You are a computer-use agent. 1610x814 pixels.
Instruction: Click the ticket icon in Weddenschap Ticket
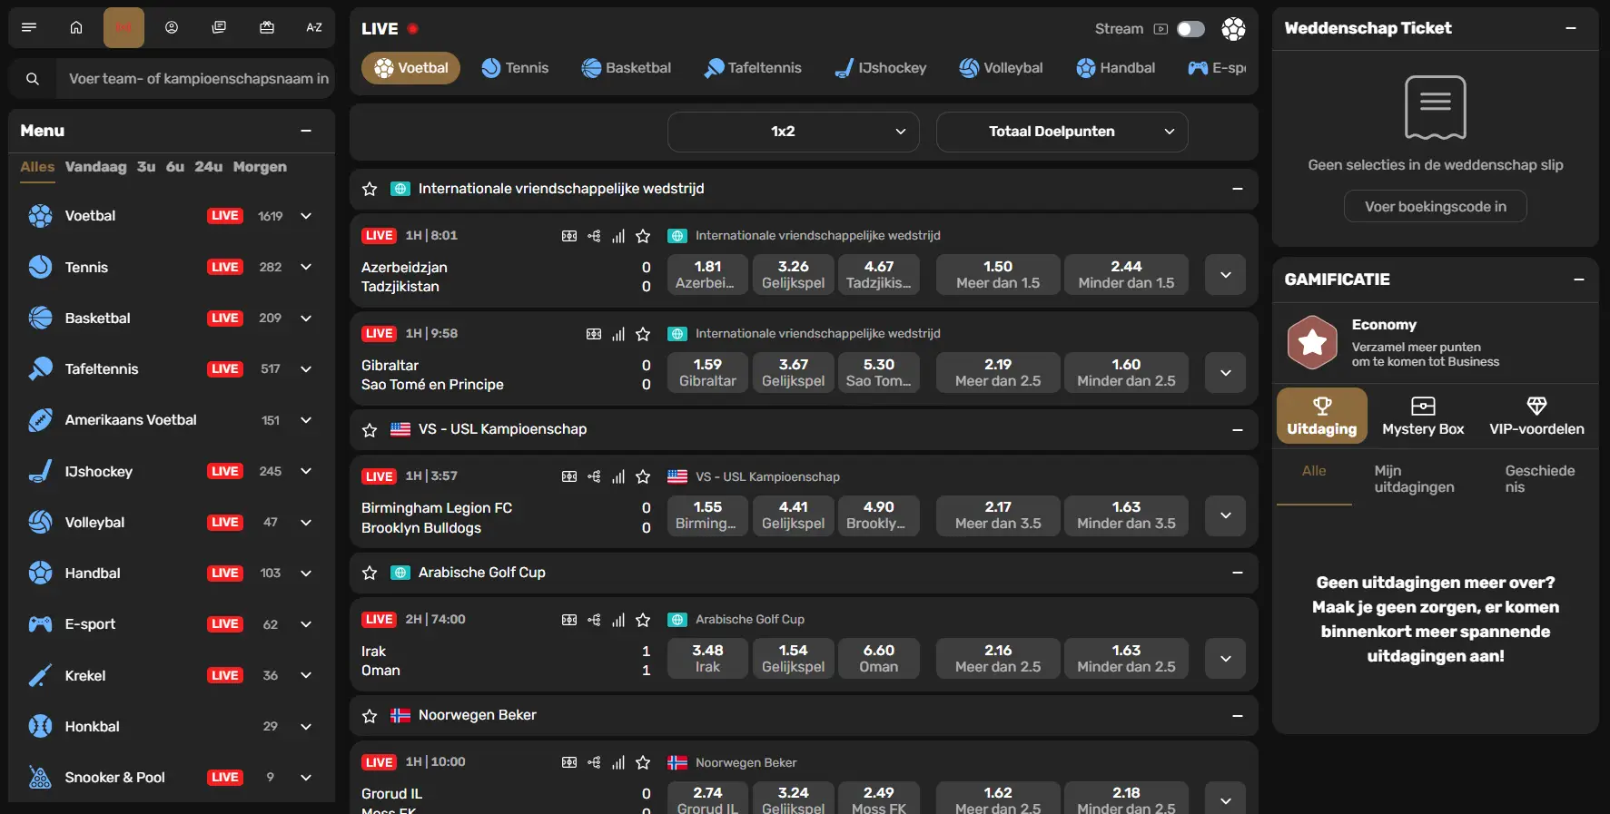click(x=1436, y=107)
